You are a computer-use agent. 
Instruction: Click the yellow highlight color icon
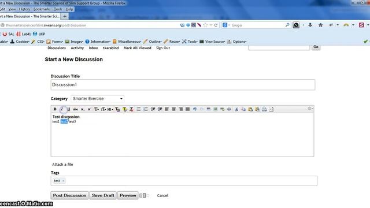[x=125, y=109]
